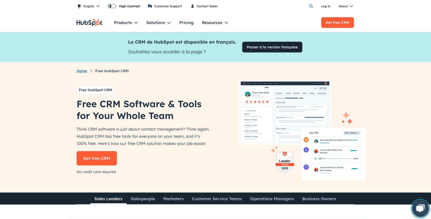The width and height of the screenshot is (431, 219).
Task: Open the search magnifier icon
Action: tap(311, 6)
